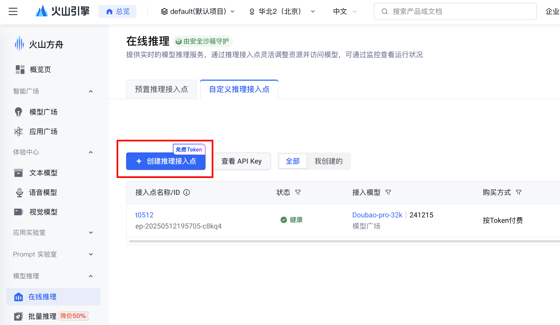Open the t0512 endpoint link
560x325 pixels.
click(x=144, y=215)
